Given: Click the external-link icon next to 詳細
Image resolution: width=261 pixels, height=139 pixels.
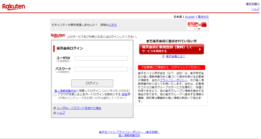Looking at the screenshot, I should coord(129,94).
